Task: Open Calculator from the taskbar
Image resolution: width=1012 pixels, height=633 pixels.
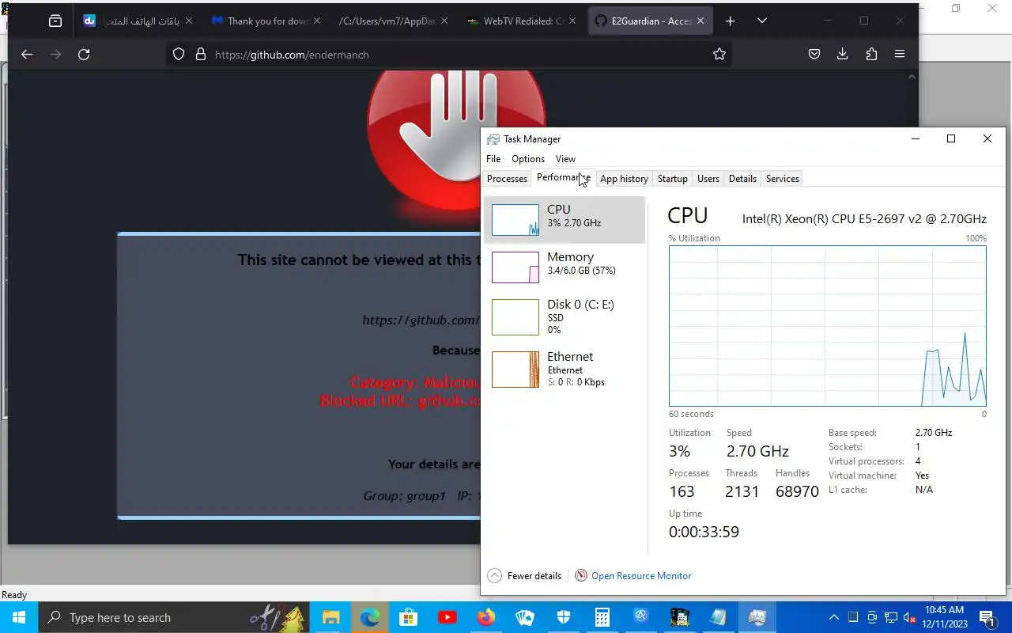Action: (x=602, y=617)
